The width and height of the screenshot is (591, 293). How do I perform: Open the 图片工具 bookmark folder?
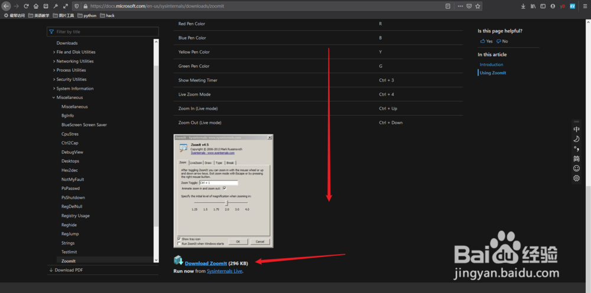coord(64,16)
